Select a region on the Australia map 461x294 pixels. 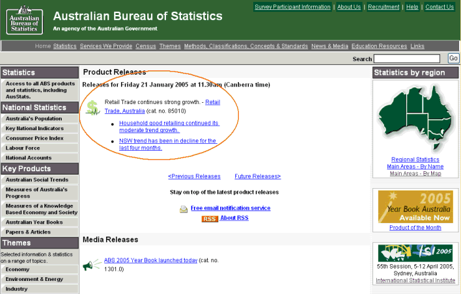click(x=415, y=120)
